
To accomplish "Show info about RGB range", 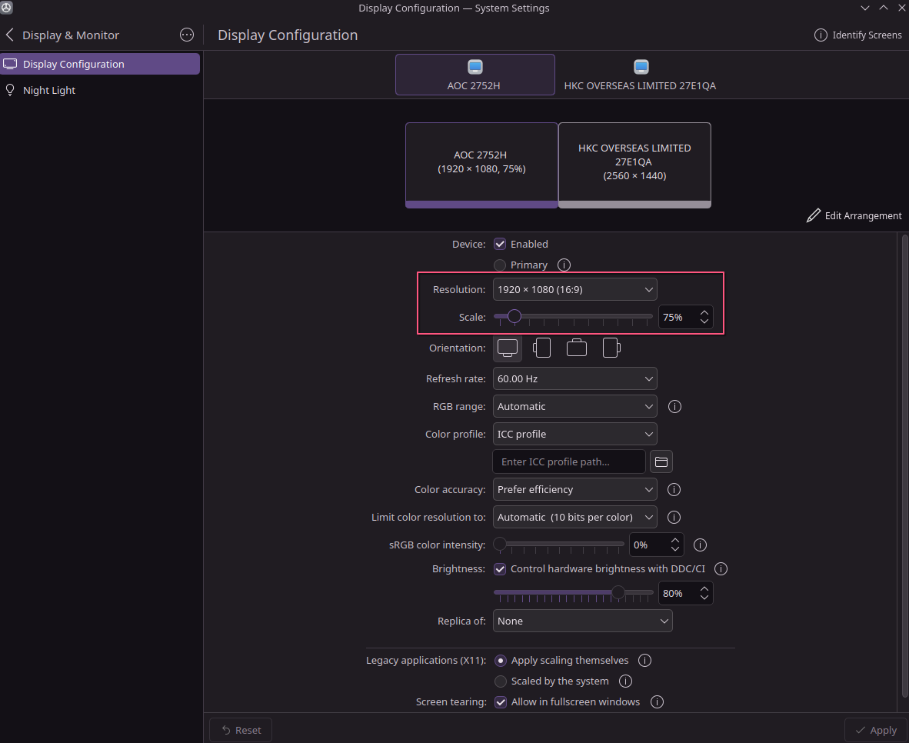I will click(x=674, y=407).
